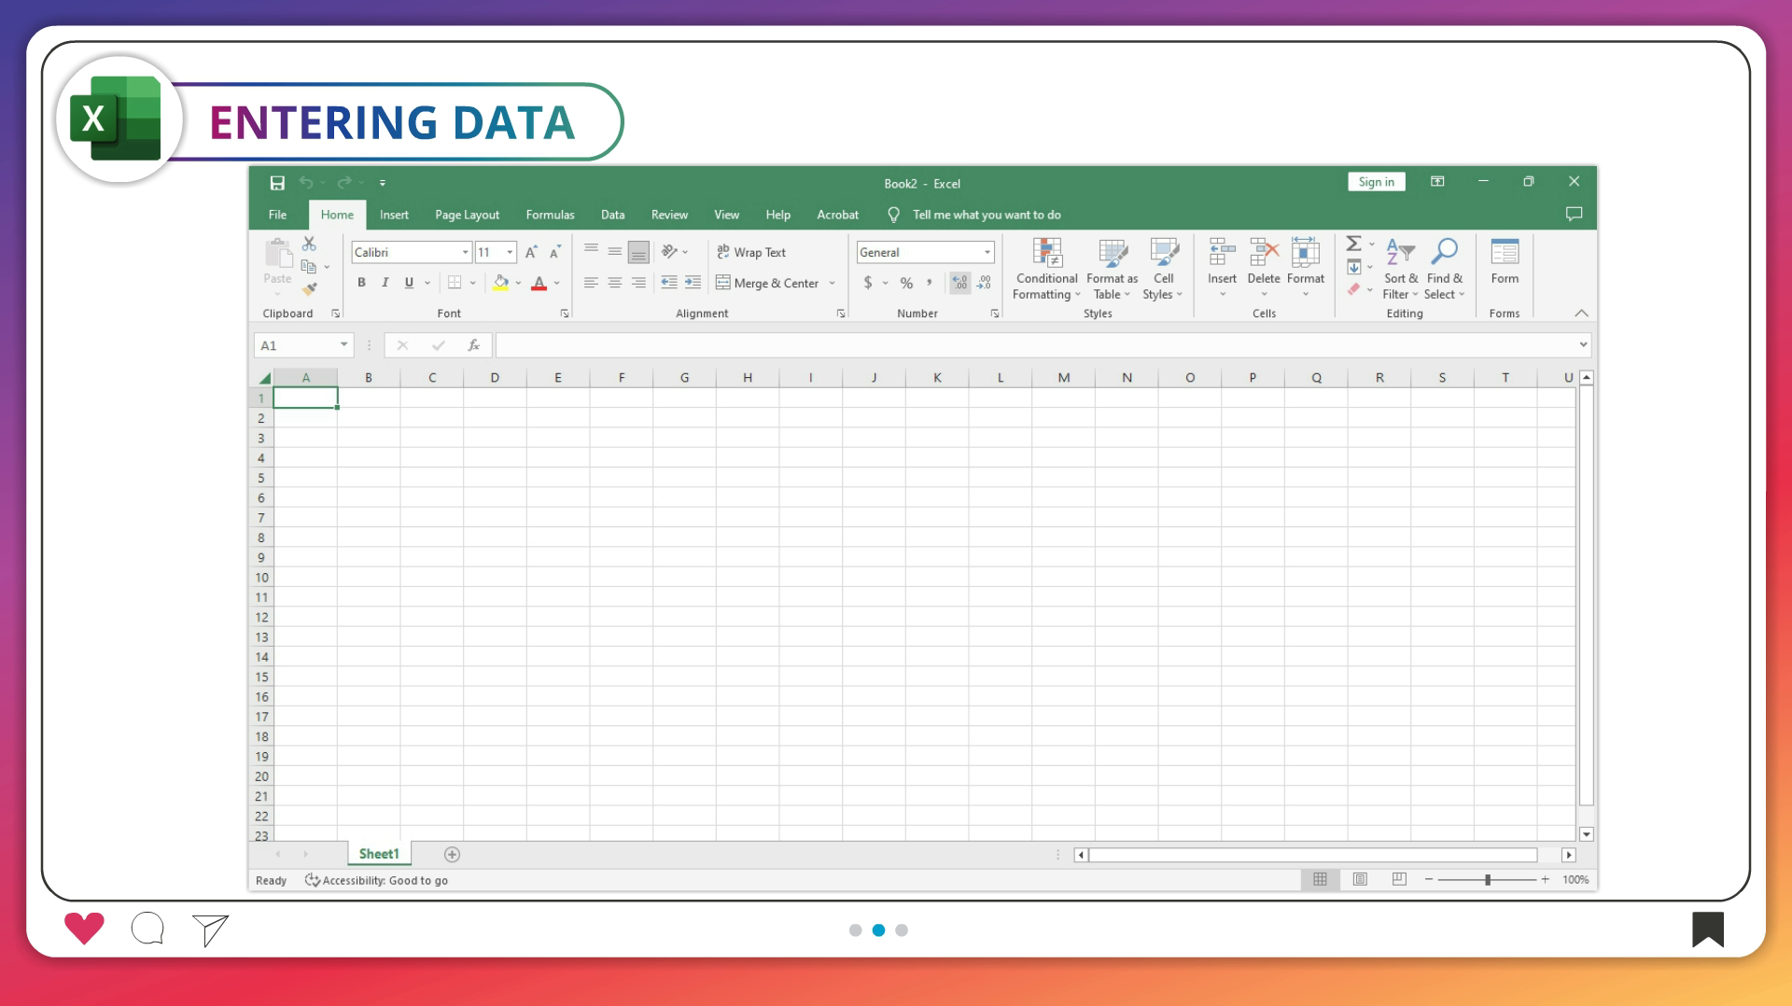Image resolution: width=1792 pixels, height=1006 pixels.
Task: Click the Save icon in title bar
Action: tap(277, 183)
